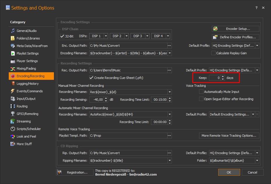The width and height of the screenshot is (271, 184).
Task: Expand Recording Settings Default Profile dropdown
Action: pos(257,70)
